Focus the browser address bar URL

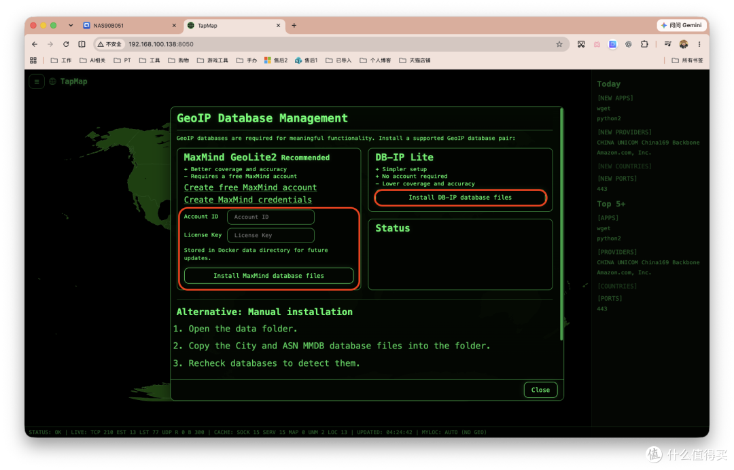click(161, 44)
